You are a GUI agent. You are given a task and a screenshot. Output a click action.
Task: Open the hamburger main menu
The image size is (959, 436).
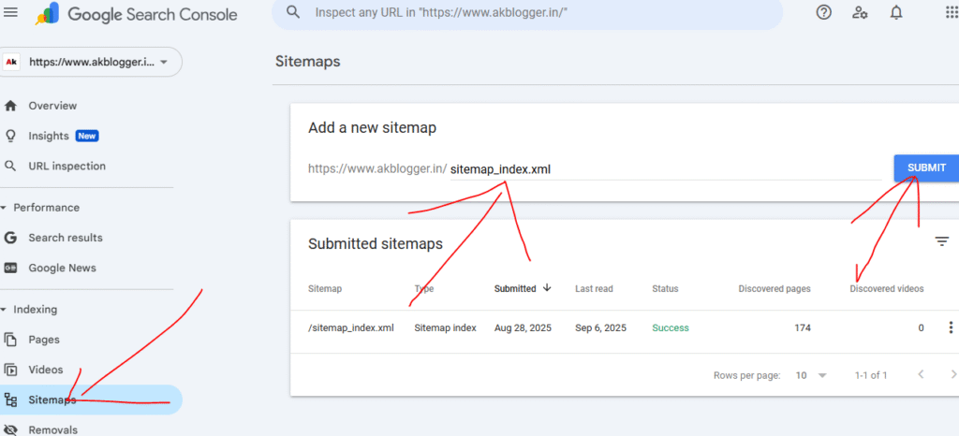(10, 13)
